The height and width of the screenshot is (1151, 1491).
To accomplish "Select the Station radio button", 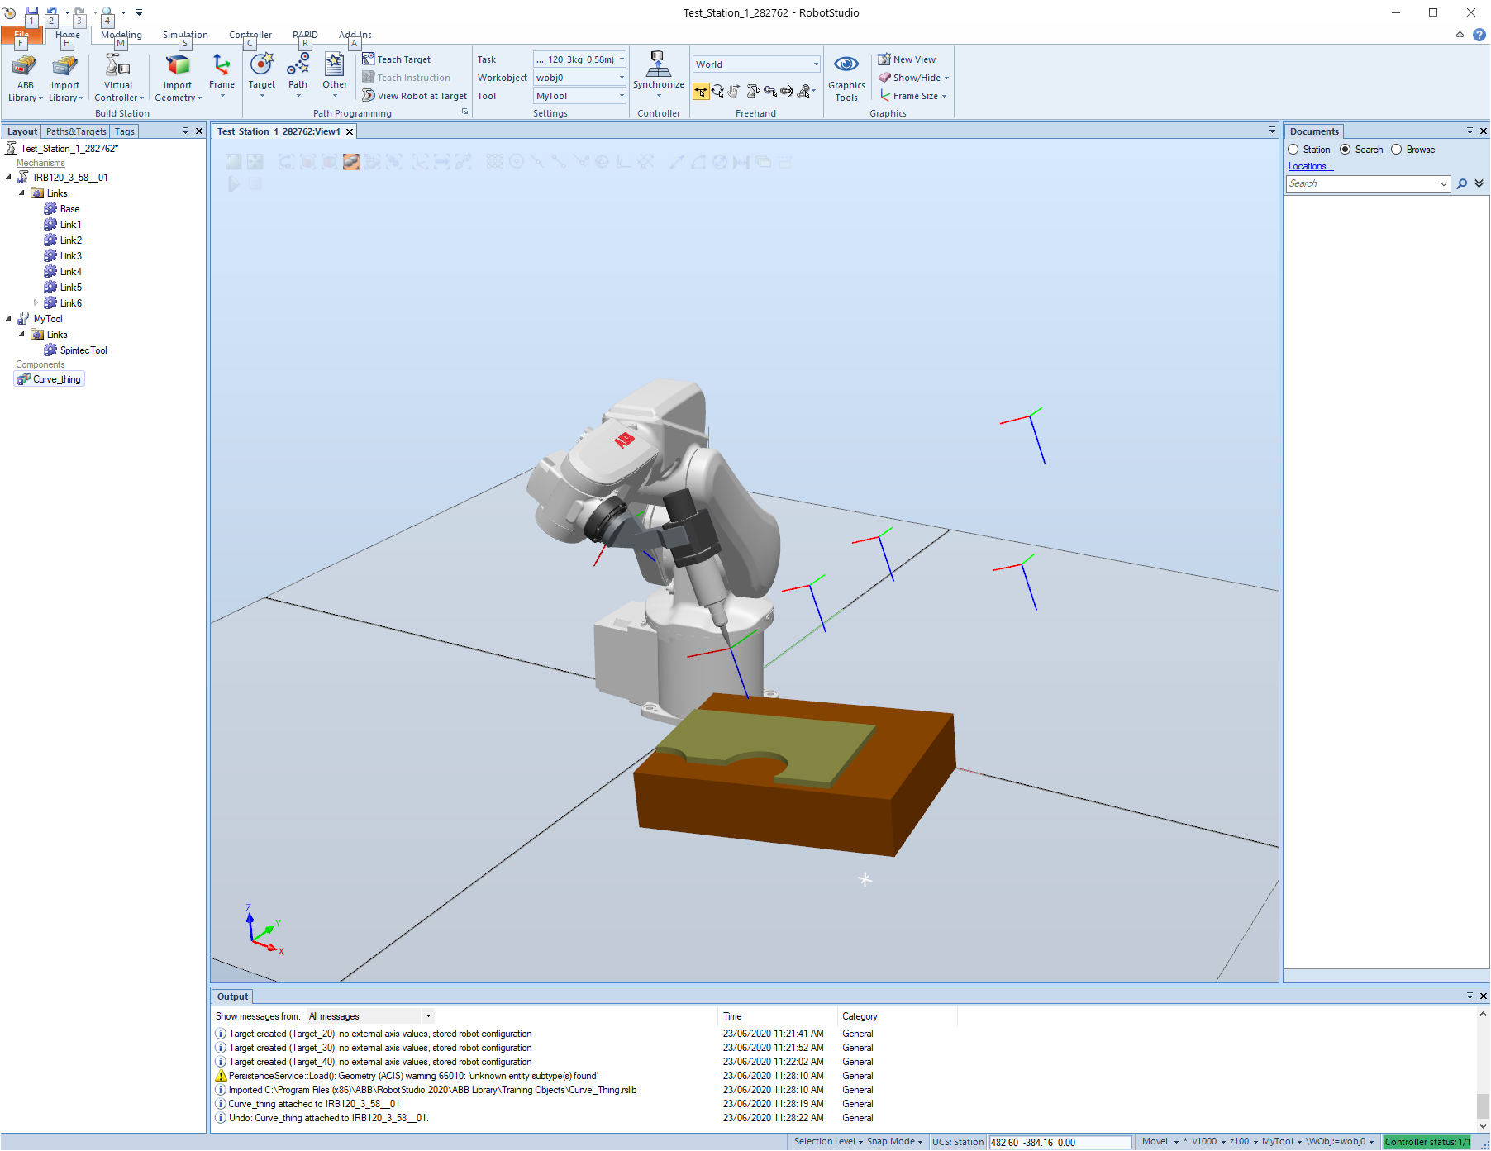I will click(x=1293, y=150).
